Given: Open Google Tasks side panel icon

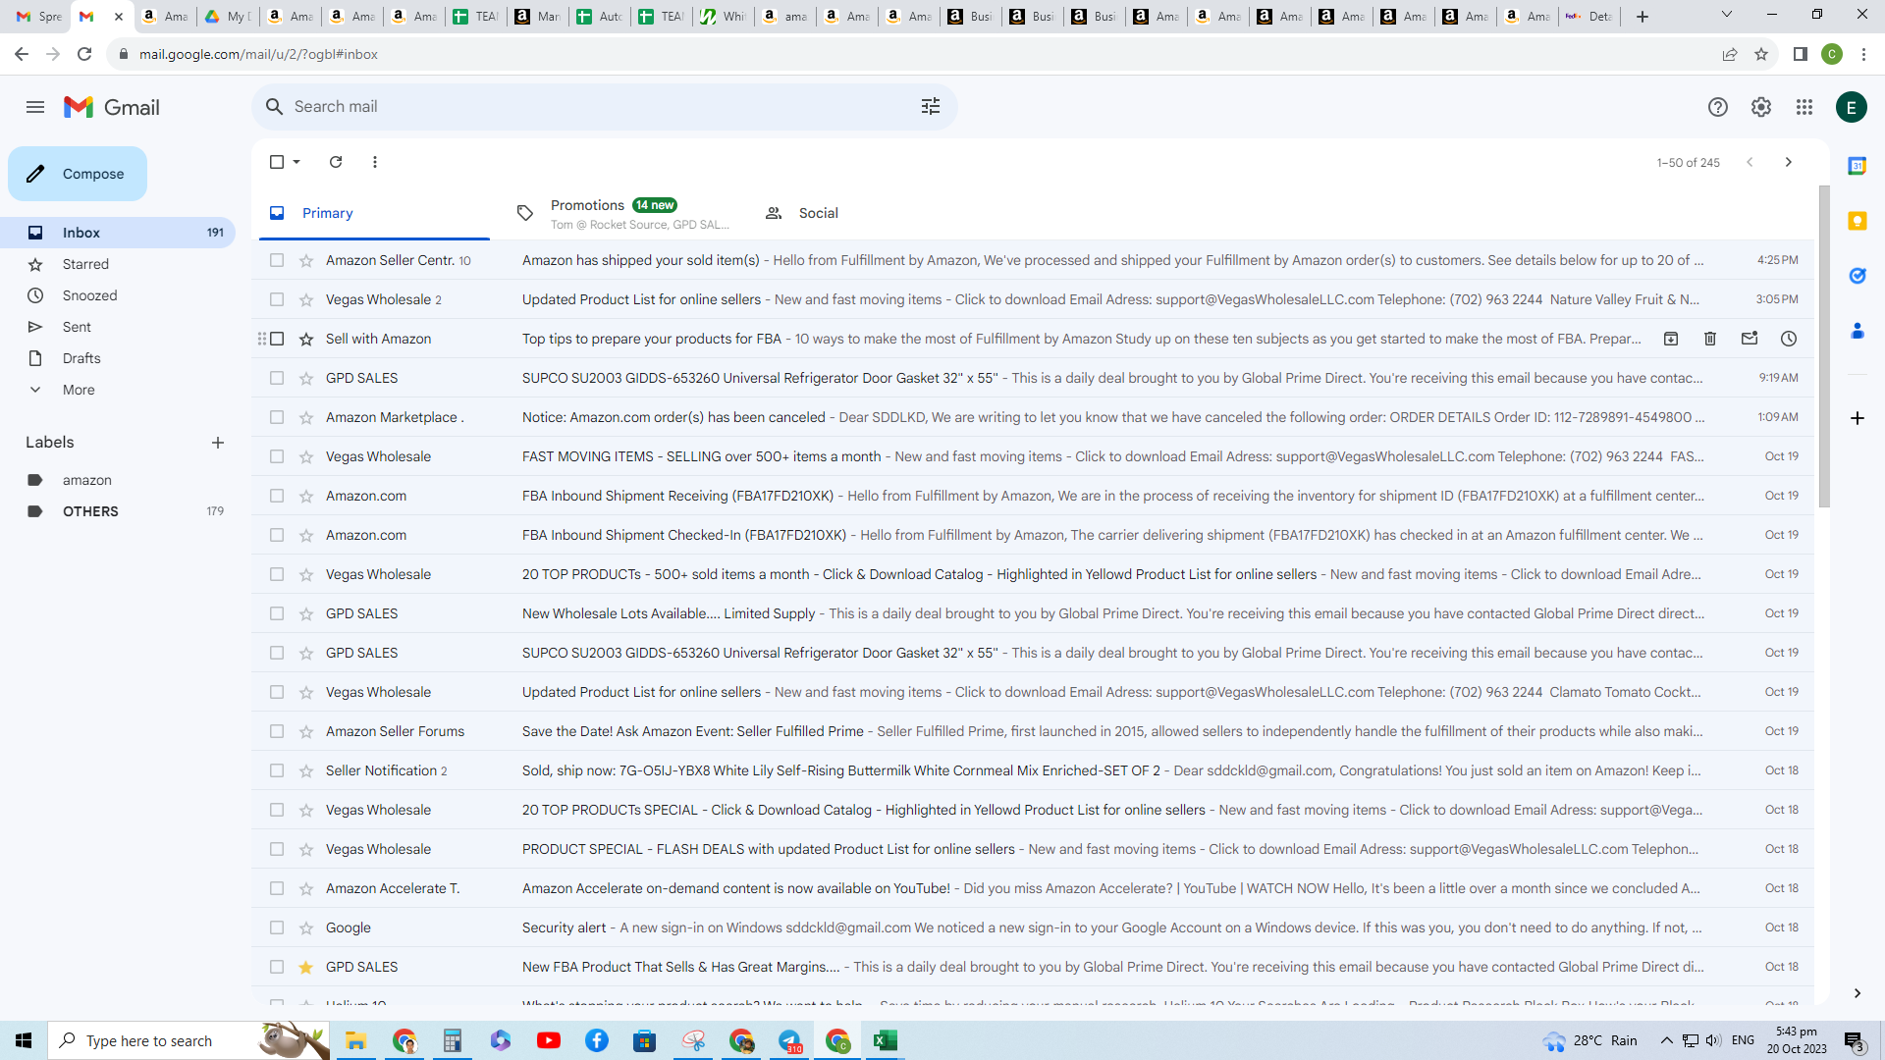Looking at the screenshot, I should pyautogui.click(x=1858, y=276).
